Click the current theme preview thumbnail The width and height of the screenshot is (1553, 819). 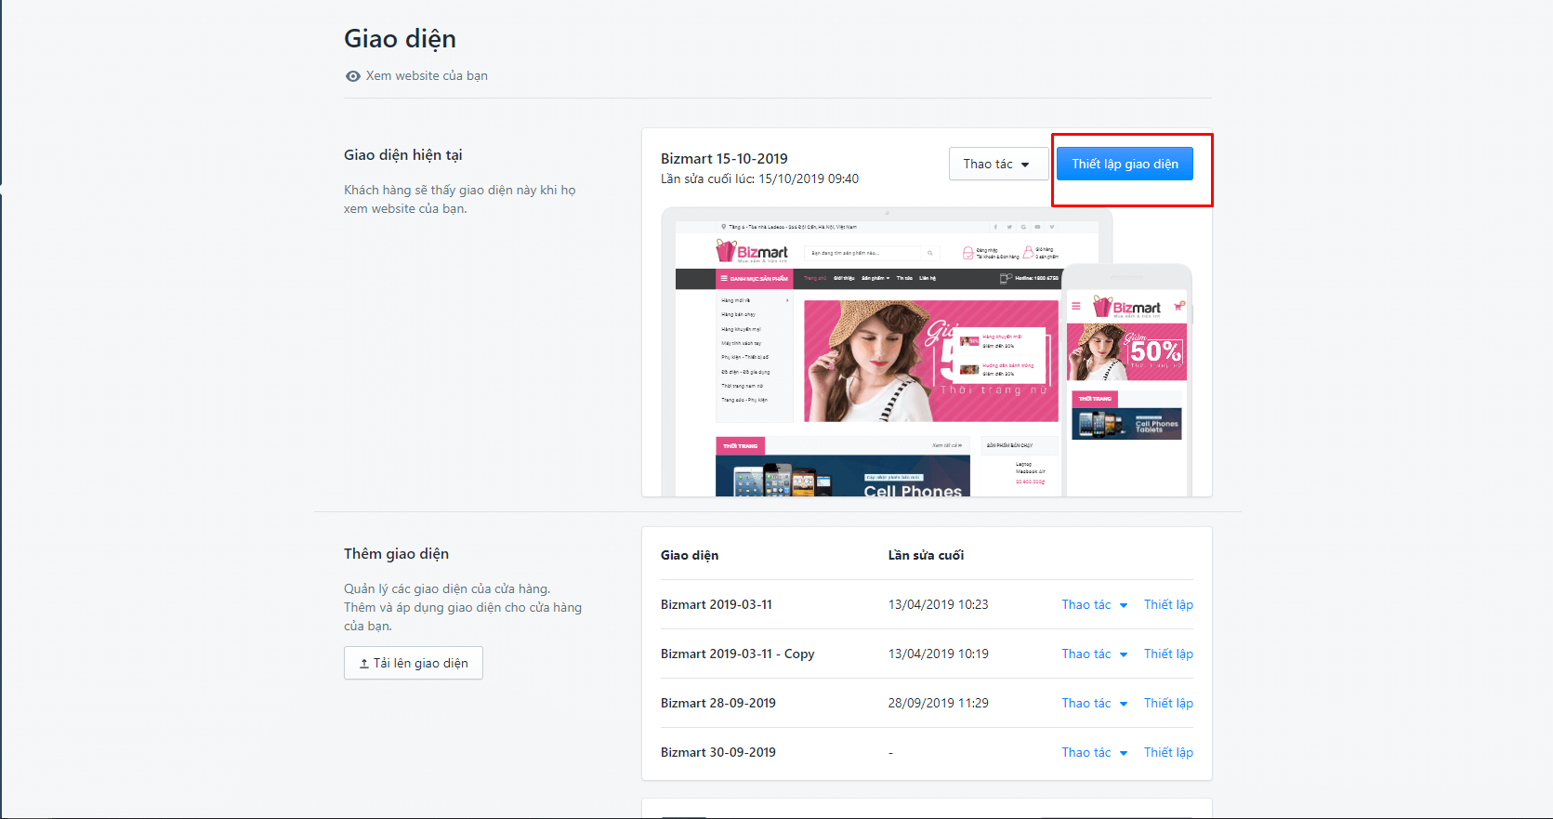pyautogui.click(x=927, y=351)
